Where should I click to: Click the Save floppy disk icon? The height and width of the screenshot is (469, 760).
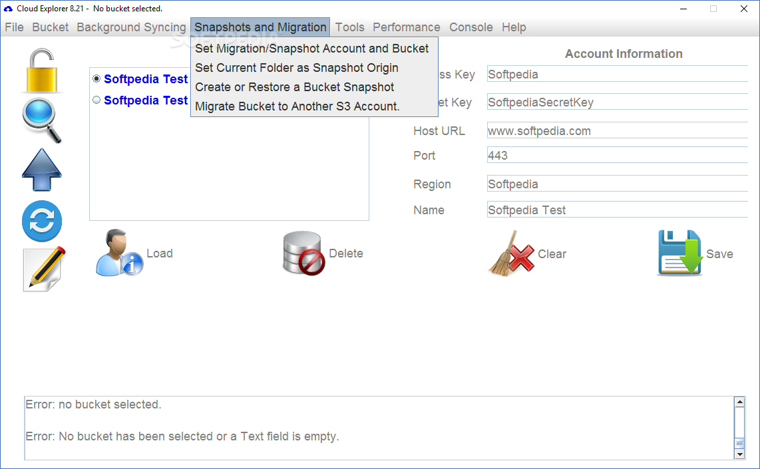pos(679,253)
